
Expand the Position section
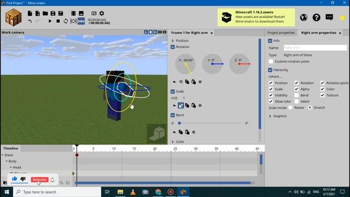173,40
